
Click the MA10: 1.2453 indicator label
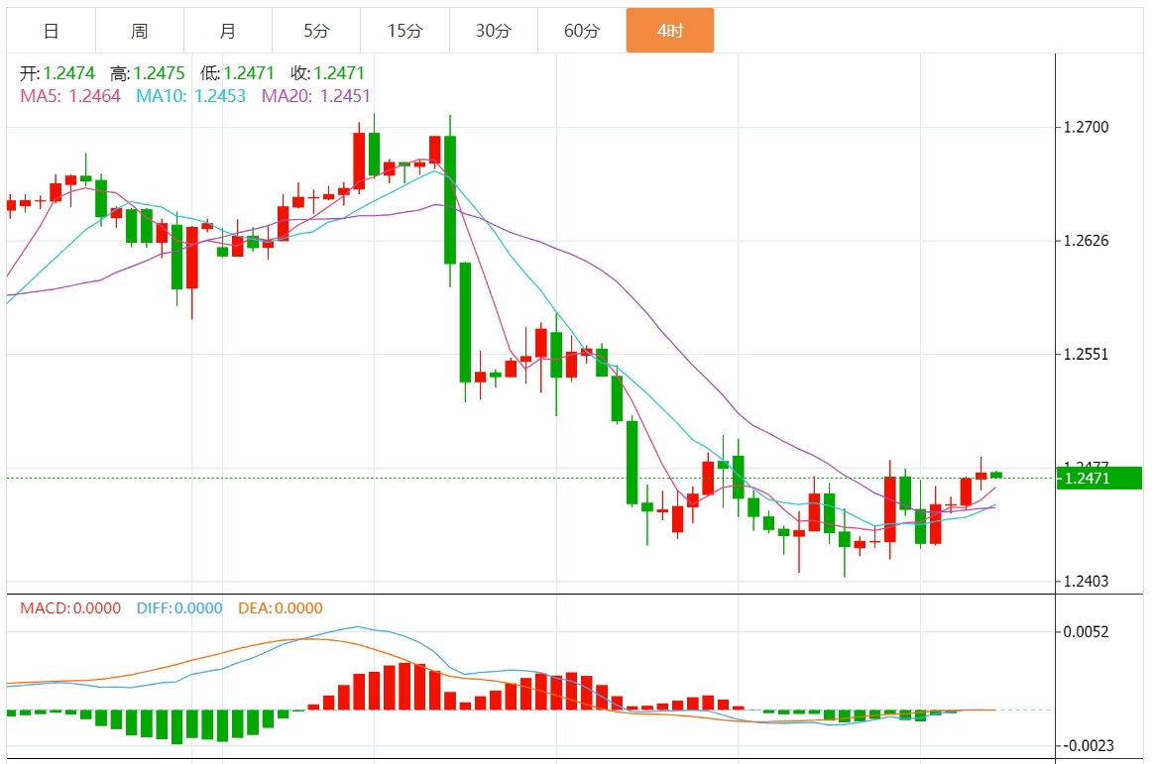coord(191,96)
